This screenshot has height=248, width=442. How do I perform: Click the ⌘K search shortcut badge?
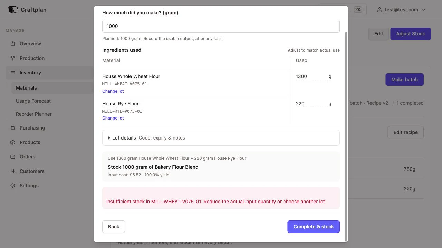[x=358, y=10]
